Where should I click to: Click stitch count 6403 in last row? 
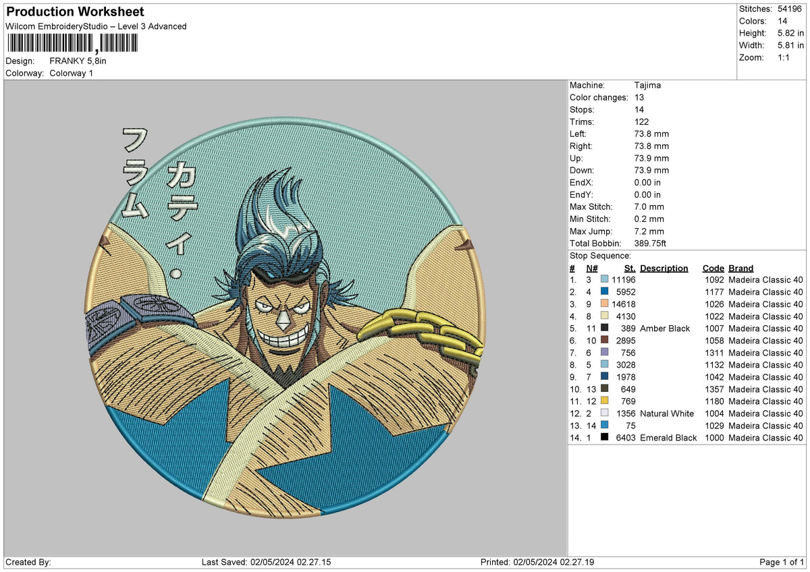(x=626, y=438)
